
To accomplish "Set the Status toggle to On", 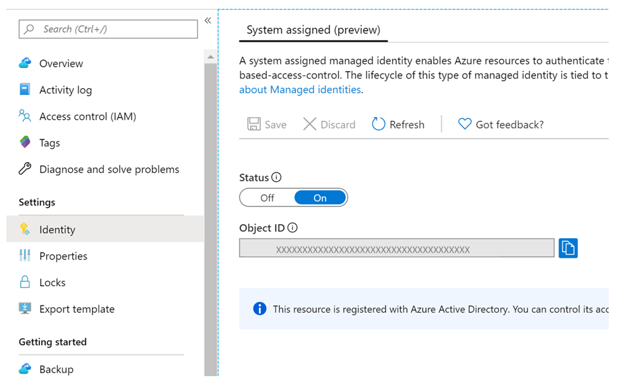I will [320, 198].
